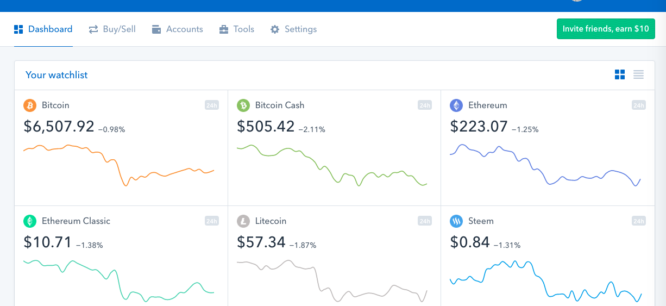The height and width of the screenshot is (306, 666).
Task: Click the Ethereum Classic price $10.71
Action: coord(48,242)
